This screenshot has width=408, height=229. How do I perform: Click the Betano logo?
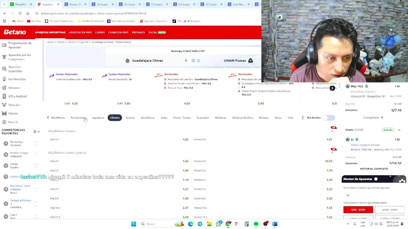pos(15,32)
